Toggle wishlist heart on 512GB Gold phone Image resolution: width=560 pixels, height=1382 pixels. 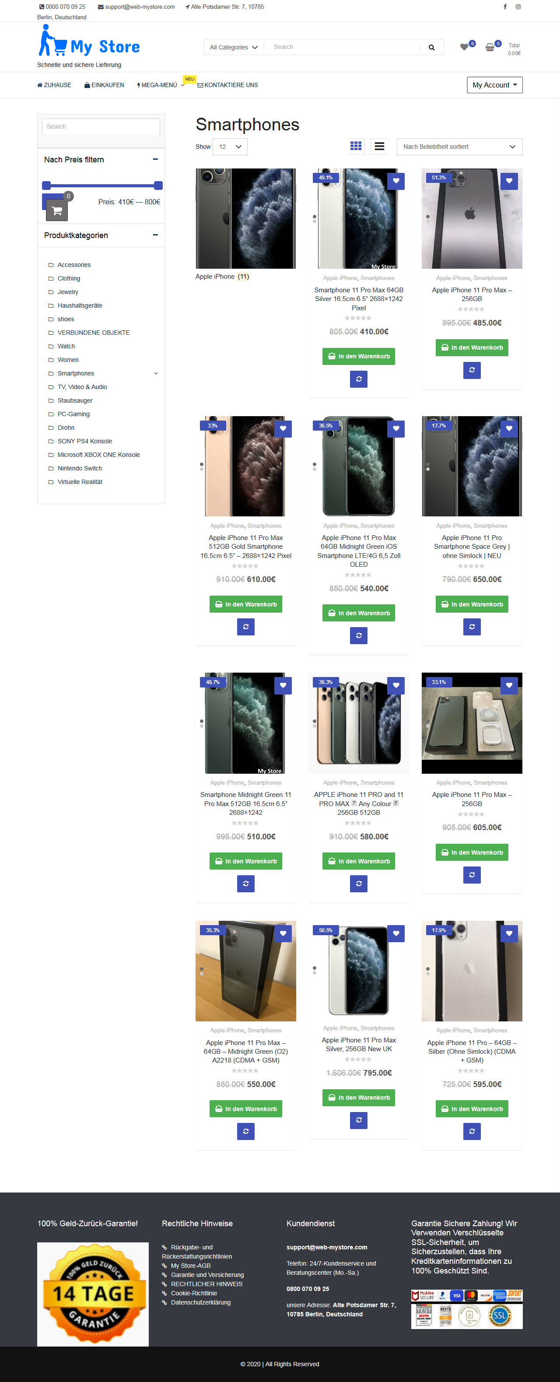click(x=283, y=429)
